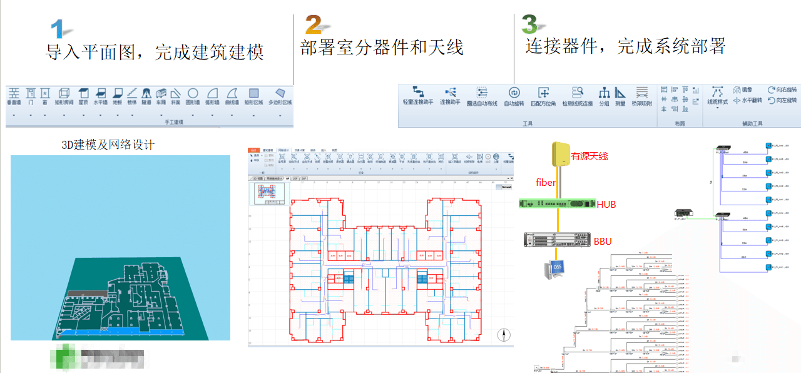The height and width of the screenshot is (373, 801).
Task: Expand the dropdown arrow under 屋顶
Action: pos(83,115)
